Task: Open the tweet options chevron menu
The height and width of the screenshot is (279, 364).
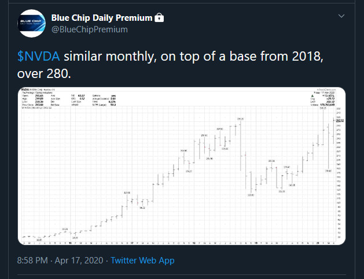Action: tap(341, 16)
